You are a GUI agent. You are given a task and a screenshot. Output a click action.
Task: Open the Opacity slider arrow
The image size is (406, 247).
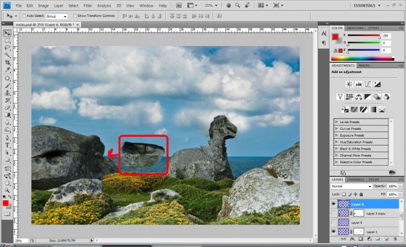(x=401, y=186)
